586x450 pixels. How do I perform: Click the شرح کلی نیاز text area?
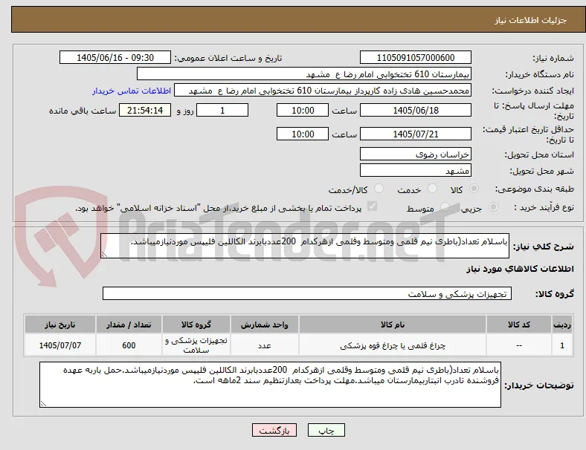(305, 246)
